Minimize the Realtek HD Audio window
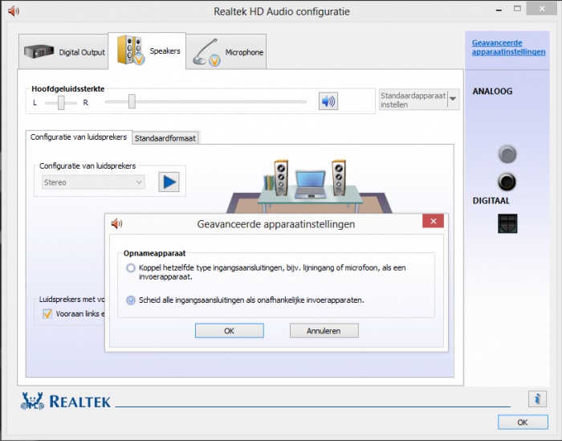This screenshot has height=441, width=562. 499,10
